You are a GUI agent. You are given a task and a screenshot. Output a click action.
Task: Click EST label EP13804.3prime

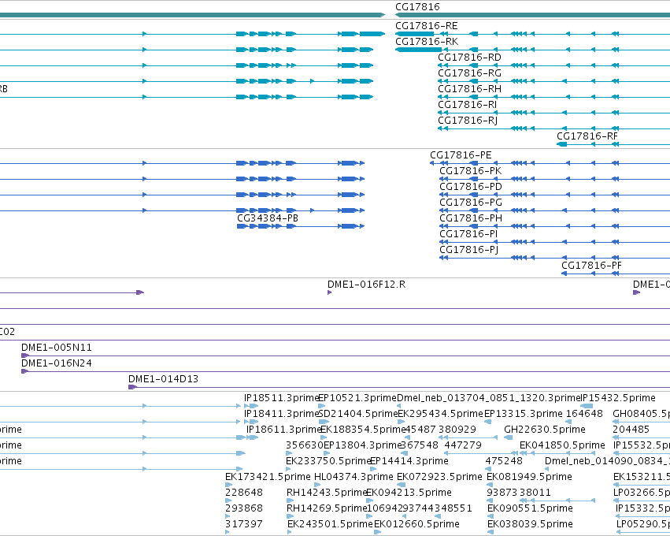[363, 445]
